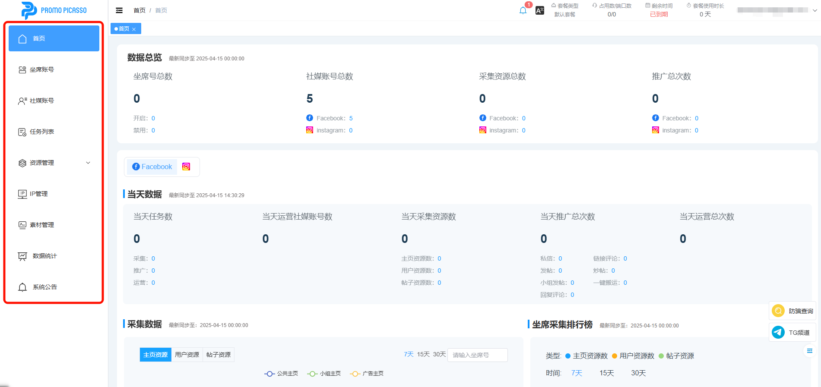Viewport: 821px width, 387px height.
Task: Click the small blue list floating icon
Action: click(810, 351)
